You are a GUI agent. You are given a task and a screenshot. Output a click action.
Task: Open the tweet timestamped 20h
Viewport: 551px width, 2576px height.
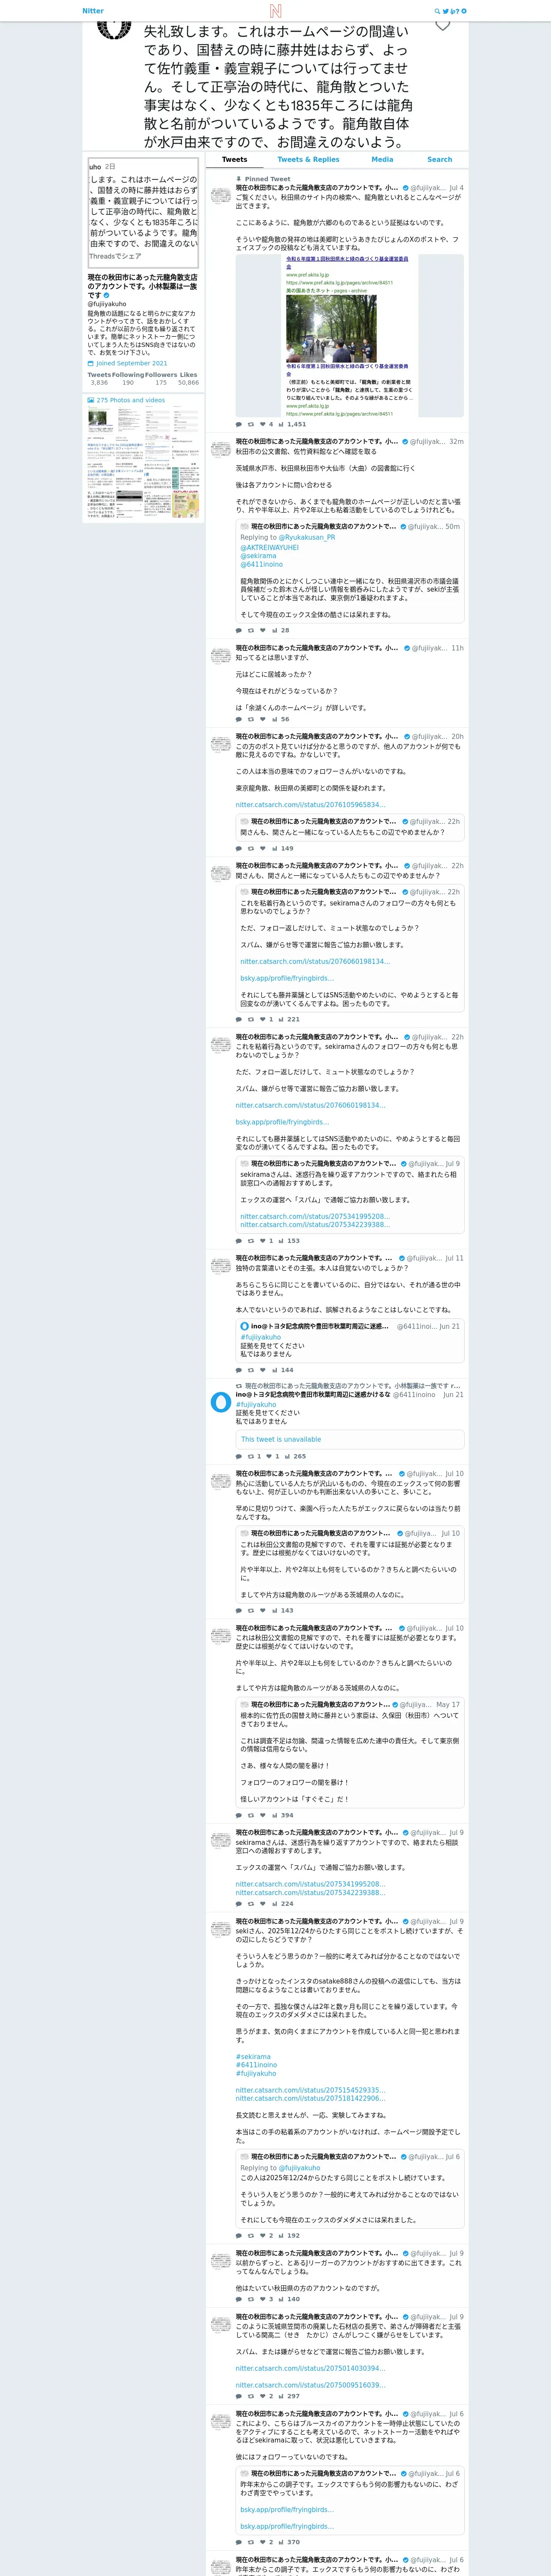(x=457, y=737)
